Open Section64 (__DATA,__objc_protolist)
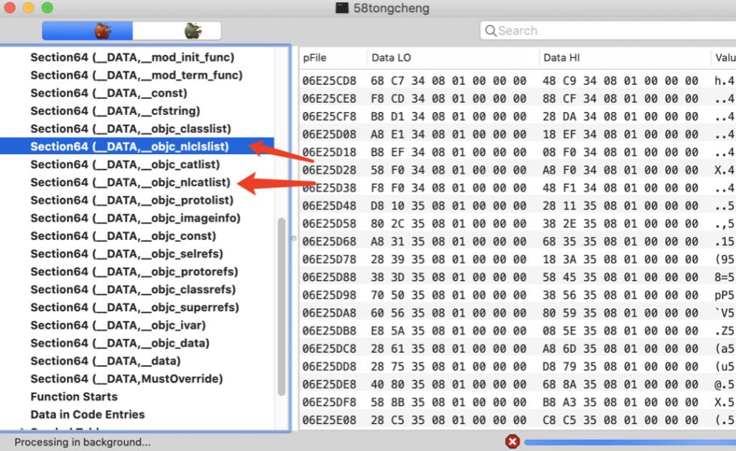This screenshot has height=451, width=736. 132,200
